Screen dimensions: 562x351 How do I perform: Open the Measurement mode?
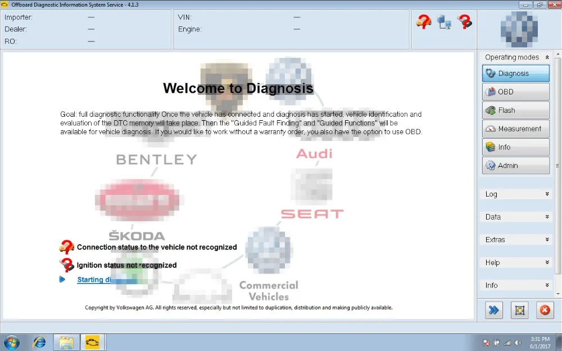515,129
